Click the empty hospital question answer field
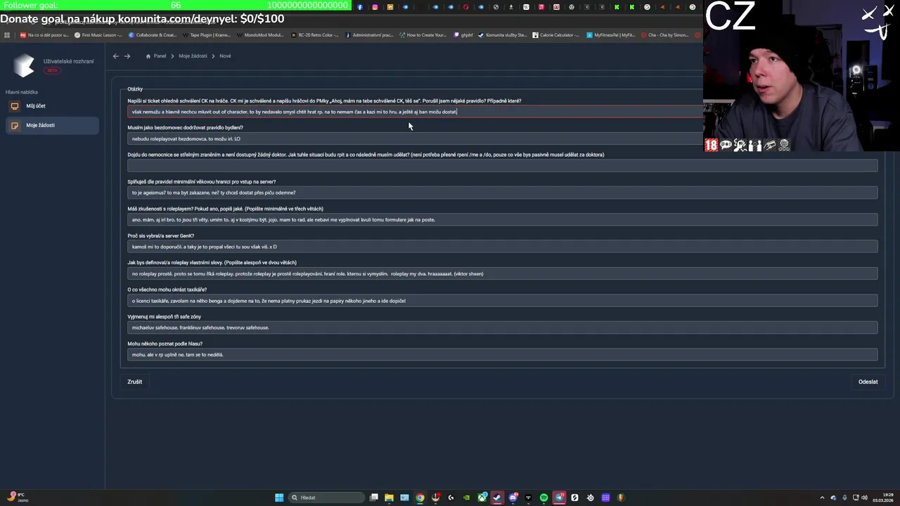This screenshot has width=900, height=506. [502, 166]
